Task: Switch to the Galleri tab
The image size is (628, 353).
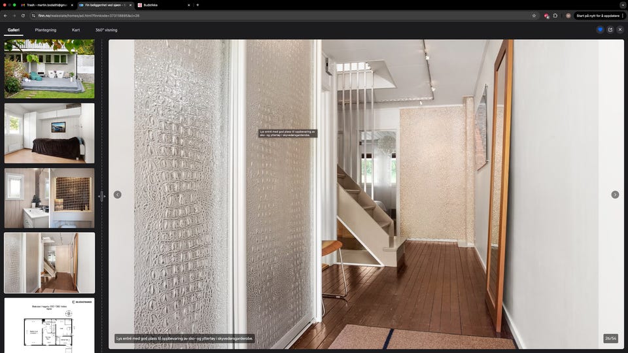Action: click(x=14, y=30)
